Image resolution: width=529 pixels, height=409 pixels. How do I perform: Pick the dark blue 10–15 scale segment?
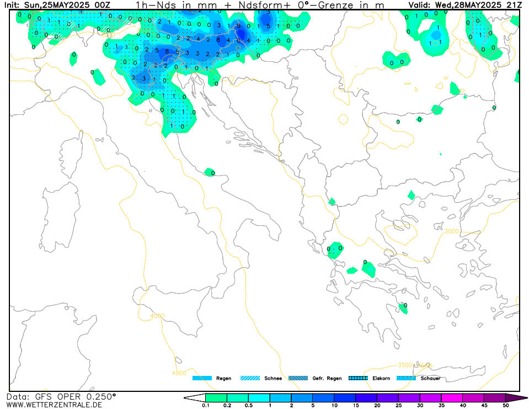pos(345,398)
